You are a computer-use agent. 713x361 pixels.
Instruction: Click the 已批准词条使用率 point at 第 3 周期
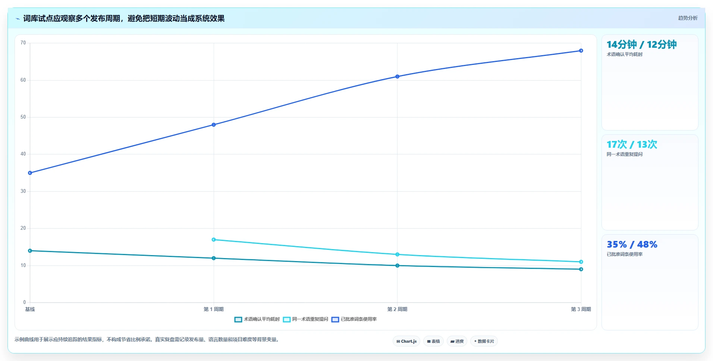581,51
